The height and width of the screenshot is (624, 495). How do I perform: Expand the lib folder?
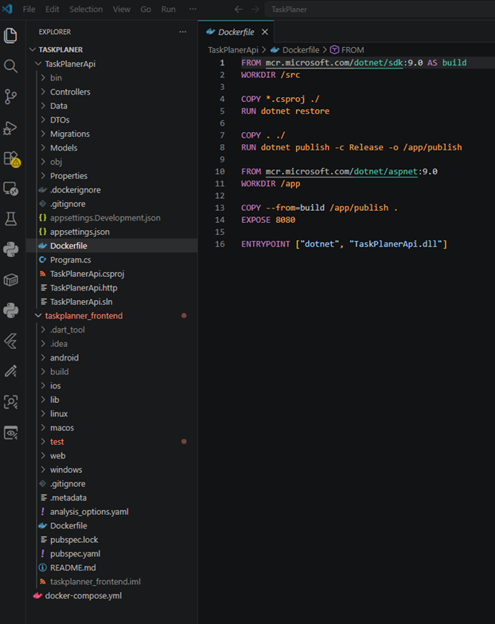pos(55,400)
